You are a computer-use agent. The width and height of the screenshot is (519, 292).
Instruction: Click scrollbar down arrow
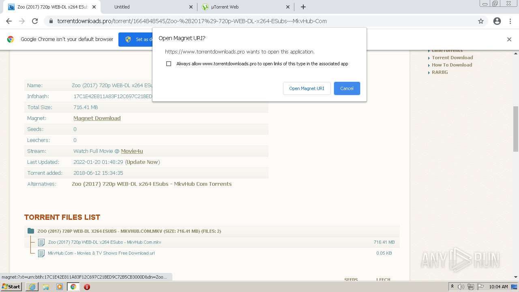click(516, 277)
